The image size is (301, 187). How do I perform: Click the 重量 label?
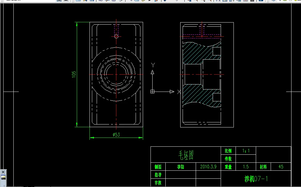pyautogui.click(x=228, y=167)
